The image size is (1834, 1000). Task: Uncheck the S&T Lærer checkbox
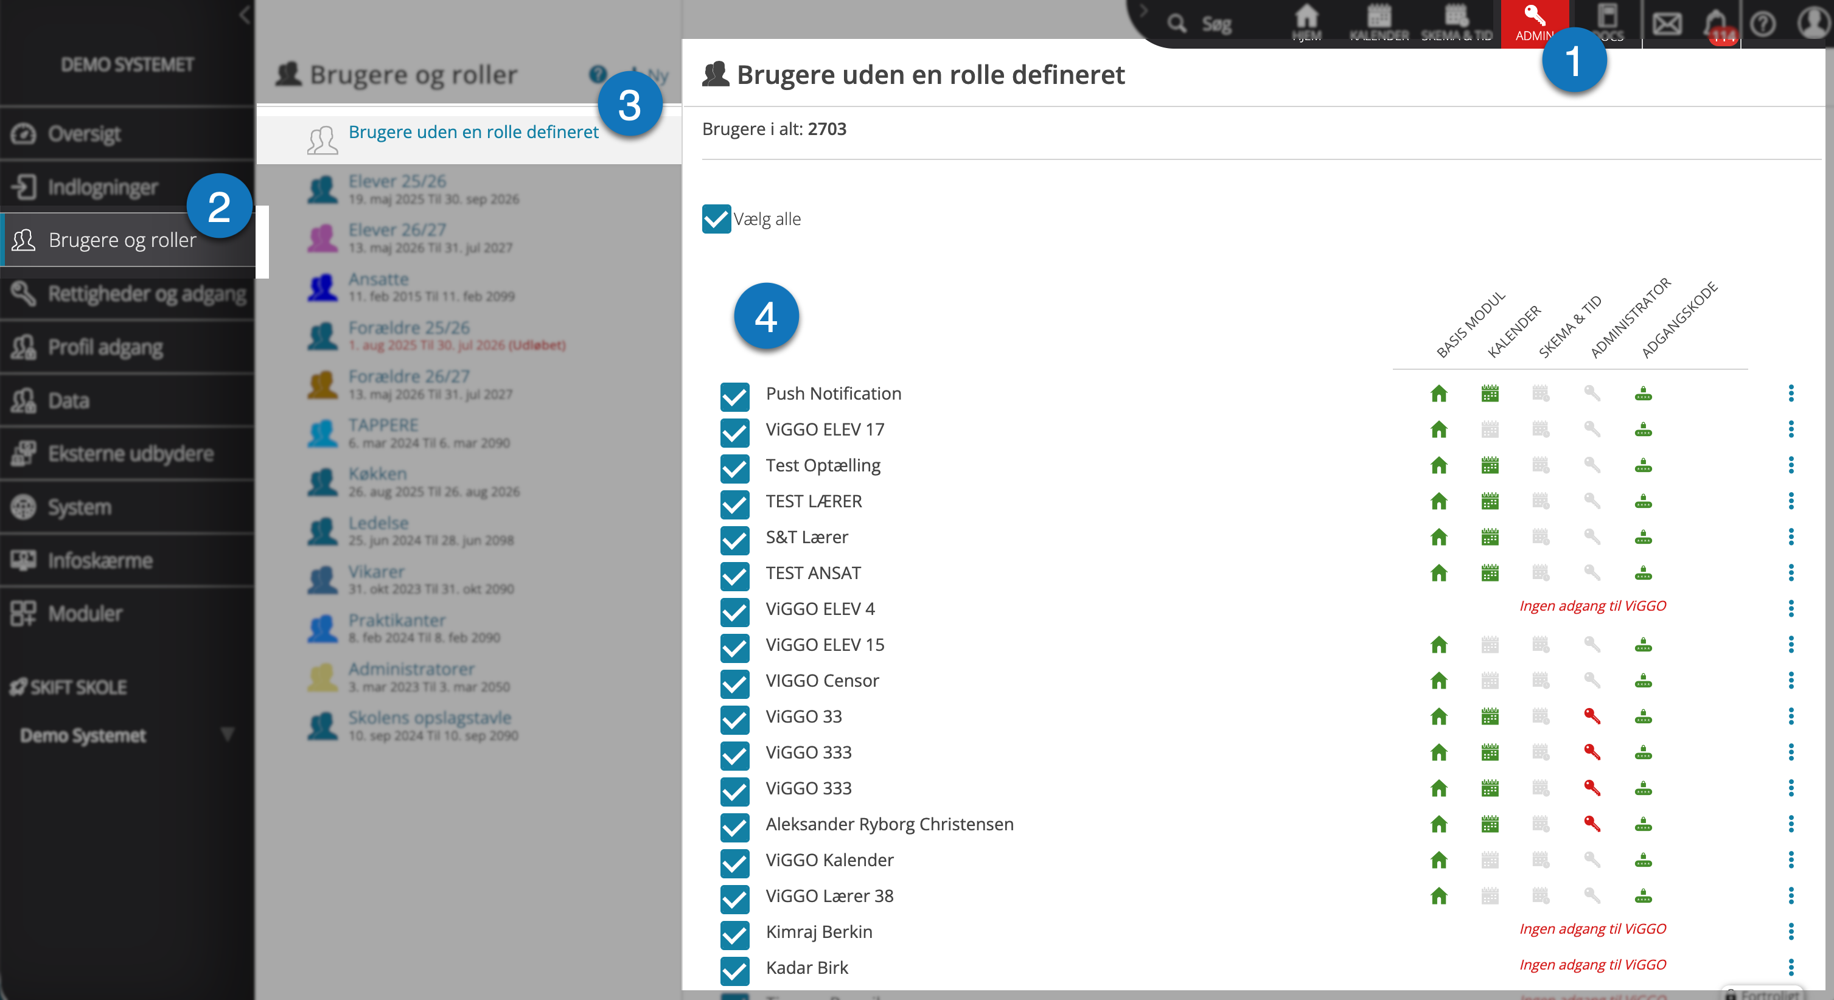pos(734,540)
